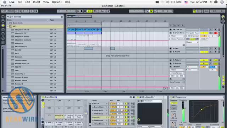The image size is (227, 128).
Task: Click the global Record button
Action: pyautogui.click(x=85, y=11)
